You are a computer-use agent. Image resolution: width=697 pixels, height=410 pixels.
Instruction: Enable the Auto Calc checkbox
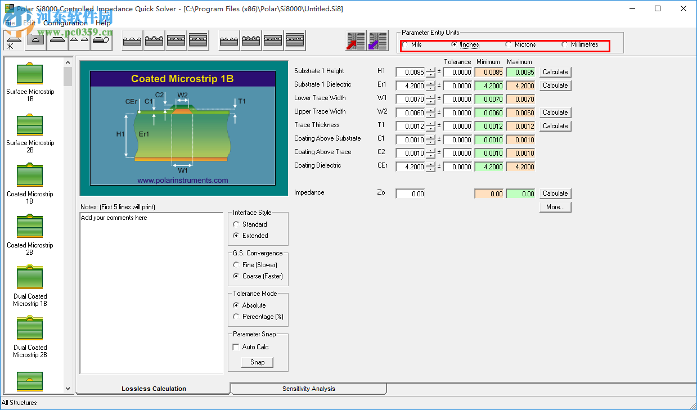pos(236,347)
